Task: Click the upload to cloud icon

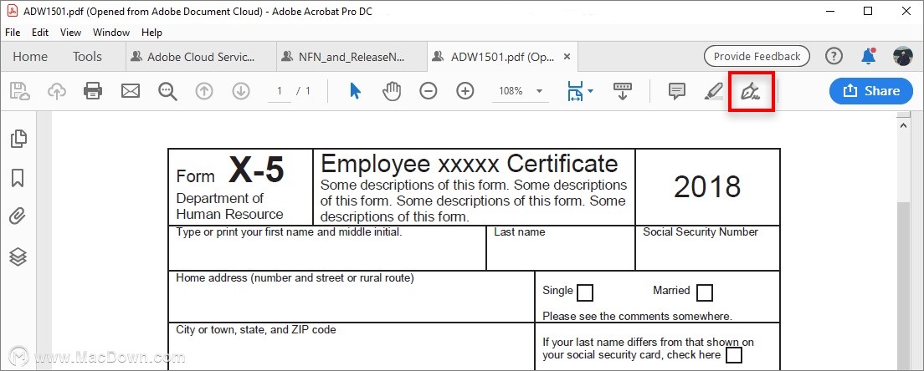Action: pos(57,90)
